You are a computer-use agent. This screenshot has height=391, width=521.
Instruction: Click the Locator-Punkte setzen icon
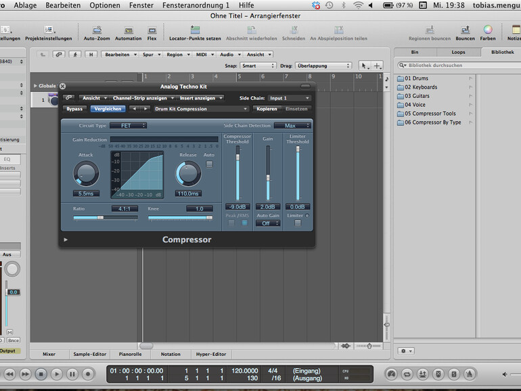pos(194,30)
